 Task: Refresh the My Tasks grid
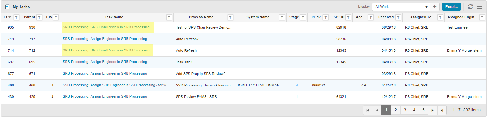pos(471,7)
